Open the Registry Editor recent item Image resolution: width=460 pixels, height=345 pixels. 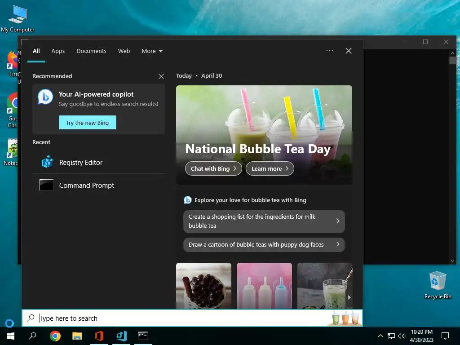click(x=98, y=162)
